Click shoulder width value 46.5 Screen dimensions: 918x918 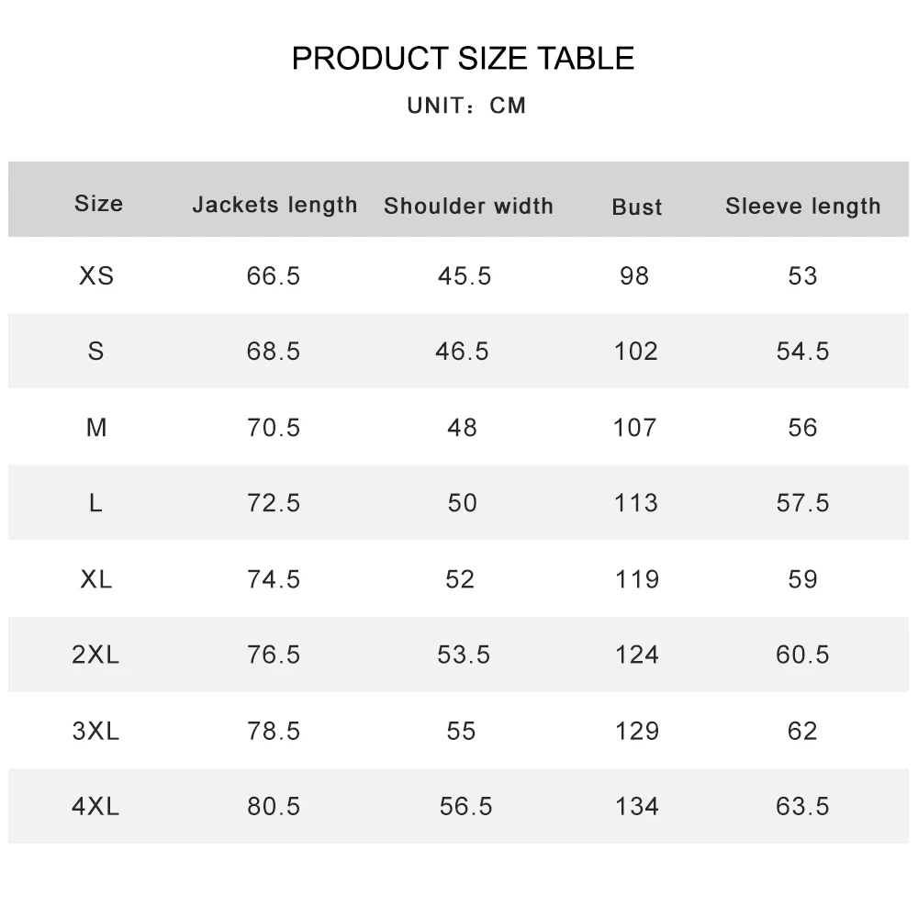[462, 352]
